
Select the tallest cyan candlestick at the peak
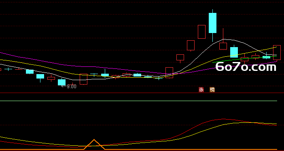click(x=212, y=23)
